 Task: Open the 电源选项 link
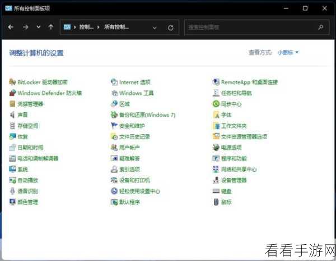(x=231, y=148)
